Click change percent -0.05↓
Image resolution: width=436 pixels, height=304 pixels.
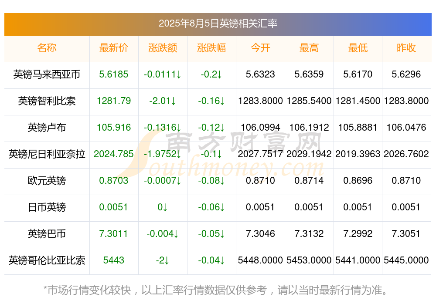(211, 234)
